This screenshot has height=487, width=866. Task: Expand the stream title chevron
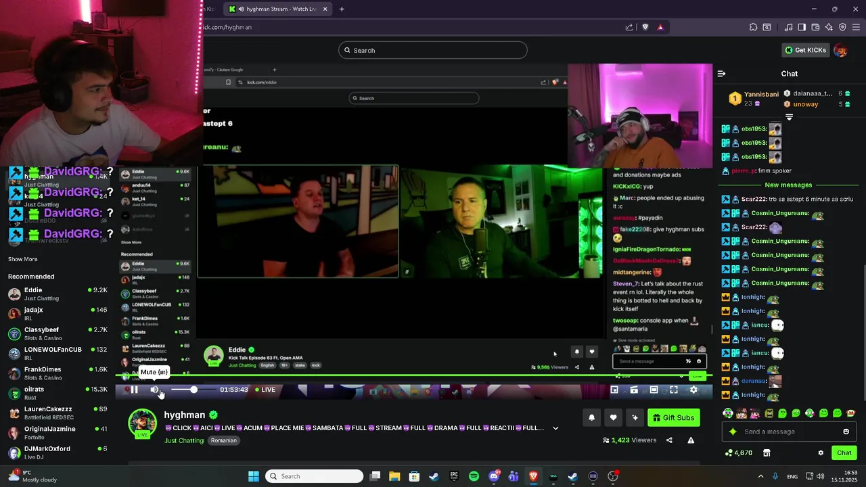coord(555,428)
